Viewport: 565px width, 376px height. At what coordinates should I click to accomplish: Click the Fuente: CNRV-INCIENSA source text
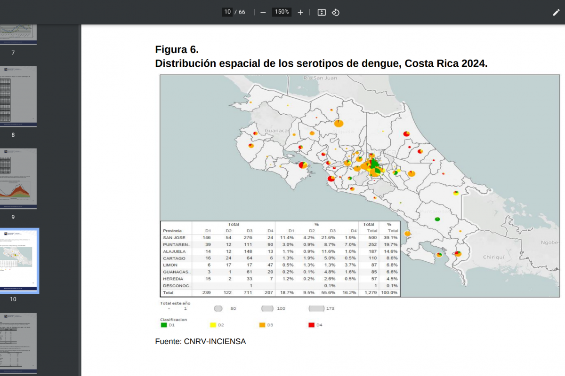point(200,341)
